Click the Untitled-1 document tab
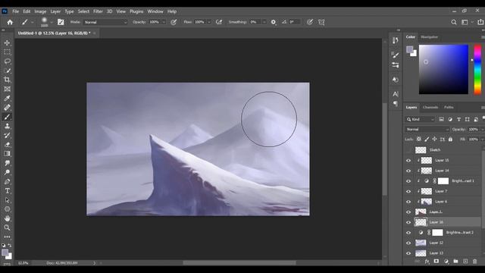Viewport: 485px width, 273px height. [x=54, y=33]
